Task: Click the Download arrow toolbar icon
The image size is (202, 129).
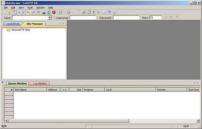Action: 61,12
